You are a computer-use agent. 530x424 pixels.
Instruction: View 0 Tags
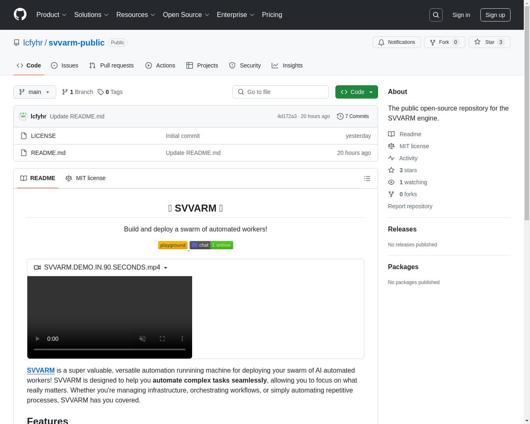click(x=110, y=92)
